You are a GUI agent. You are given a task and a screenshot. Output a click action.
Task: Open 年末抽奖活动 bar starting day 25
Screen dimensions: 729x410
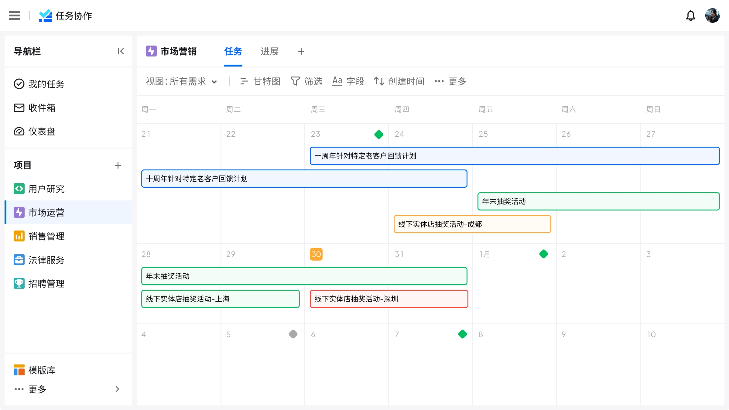[598, 201]
